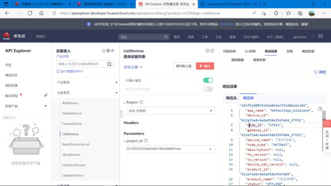Click the 填写默认值 button
Viewport: 331px width, 186px height.
coord(183,66)
